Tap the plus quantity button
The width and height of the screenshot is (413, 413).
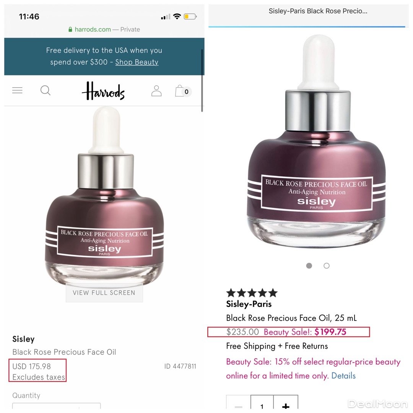coord(286,403)
